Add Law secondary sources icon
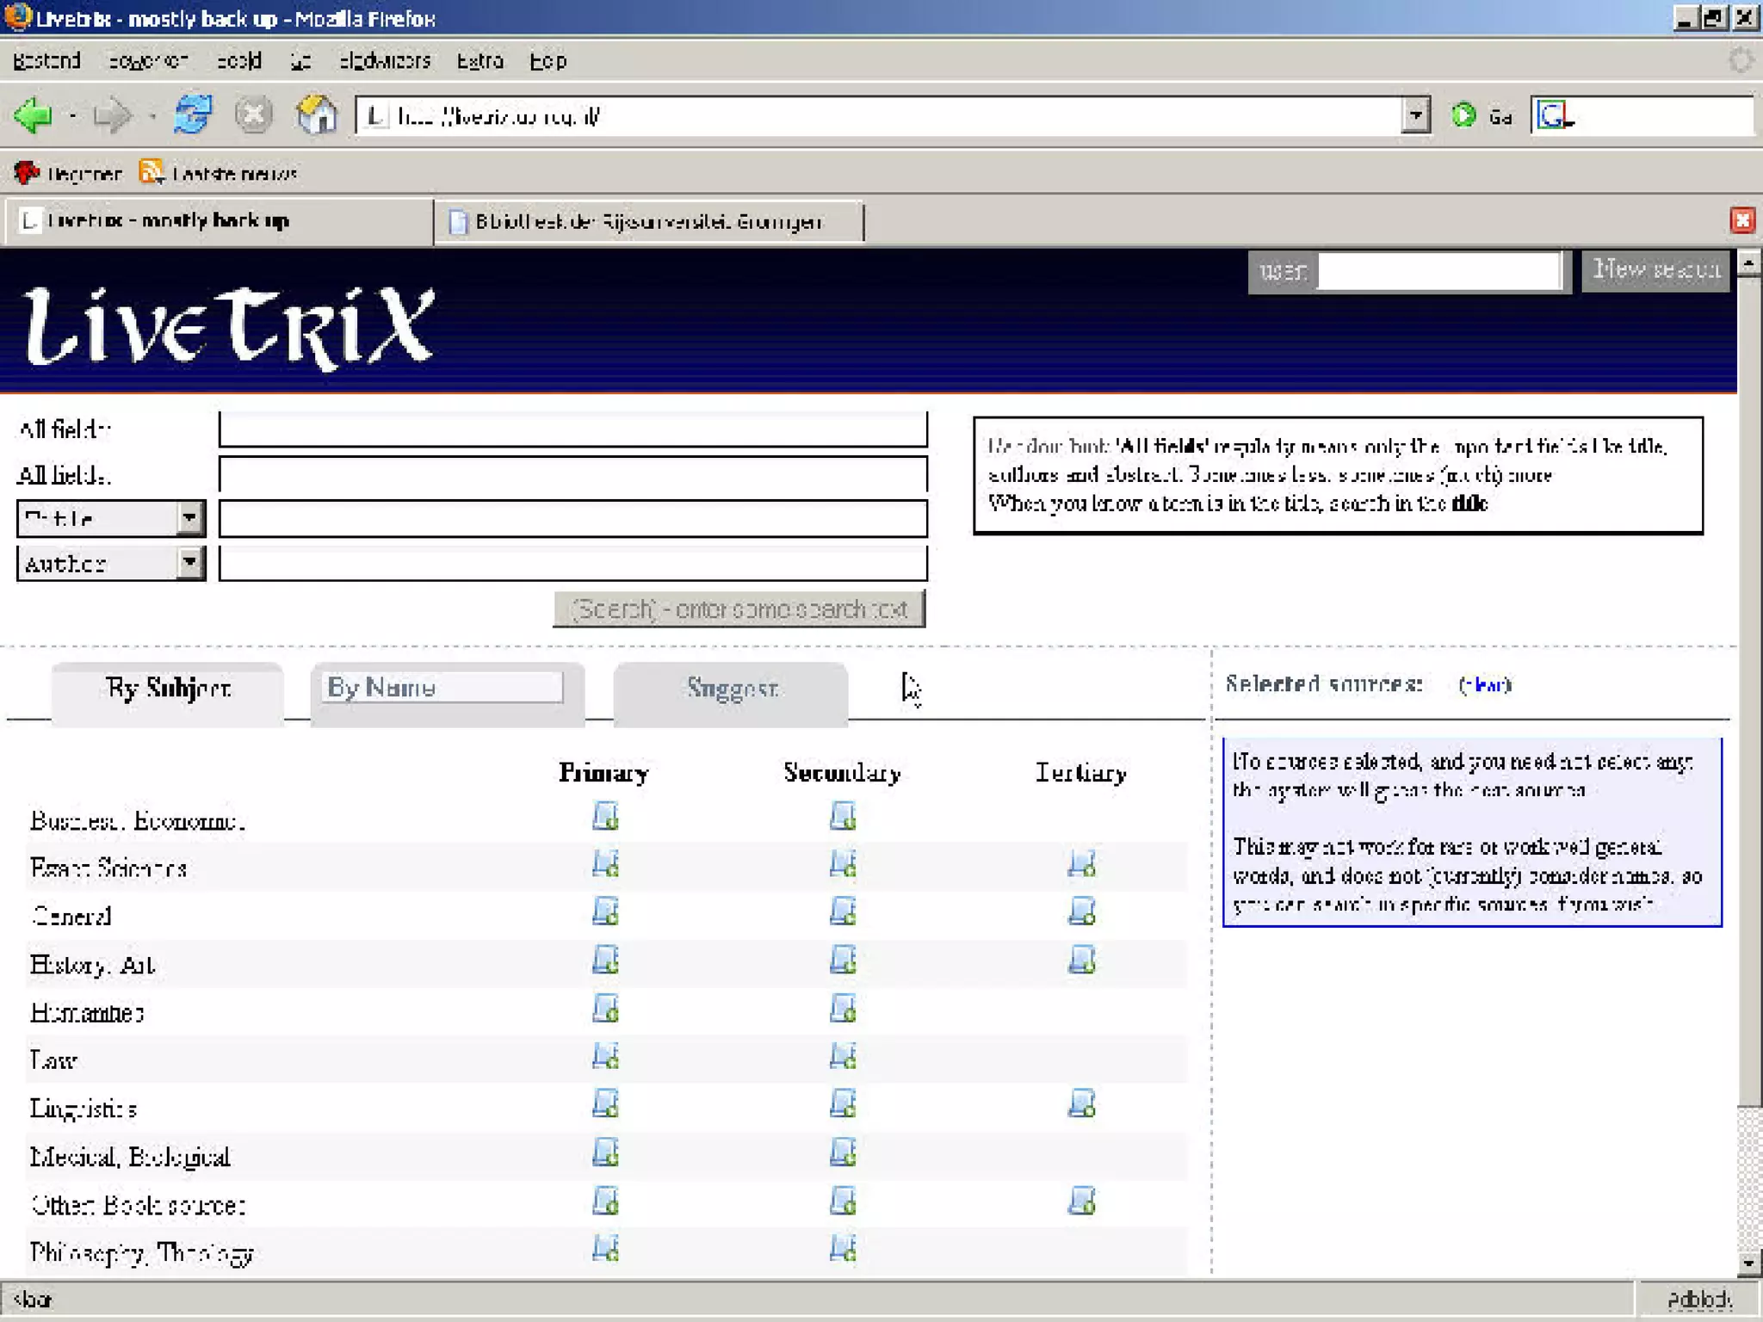This screenshot has height=1322, width=1763. coord(843,1056)
